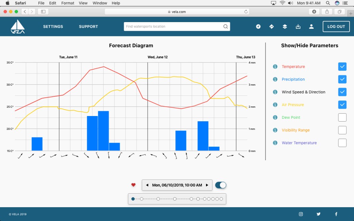Click the next date arrow in date selector

[x=207, y=185]
